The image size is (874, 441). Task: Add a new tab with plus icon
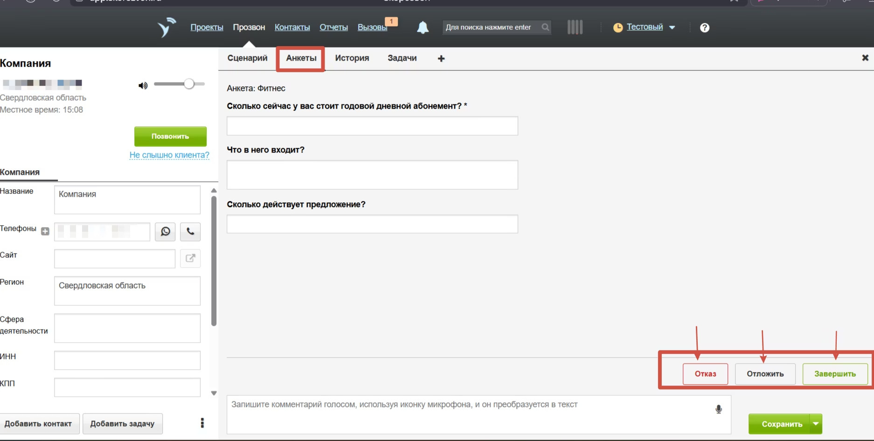(441, 58)
